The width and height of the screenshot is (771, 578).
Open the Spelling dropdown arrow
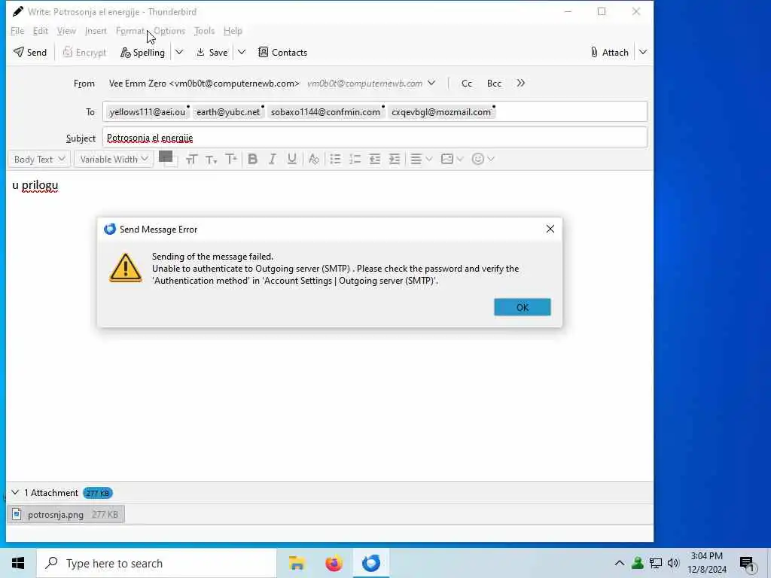click(179, 52)
